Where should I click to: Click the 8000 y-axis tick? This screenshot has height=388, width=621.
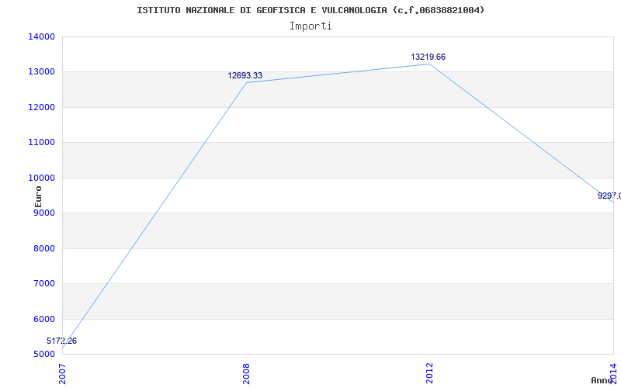click(43, 248)
